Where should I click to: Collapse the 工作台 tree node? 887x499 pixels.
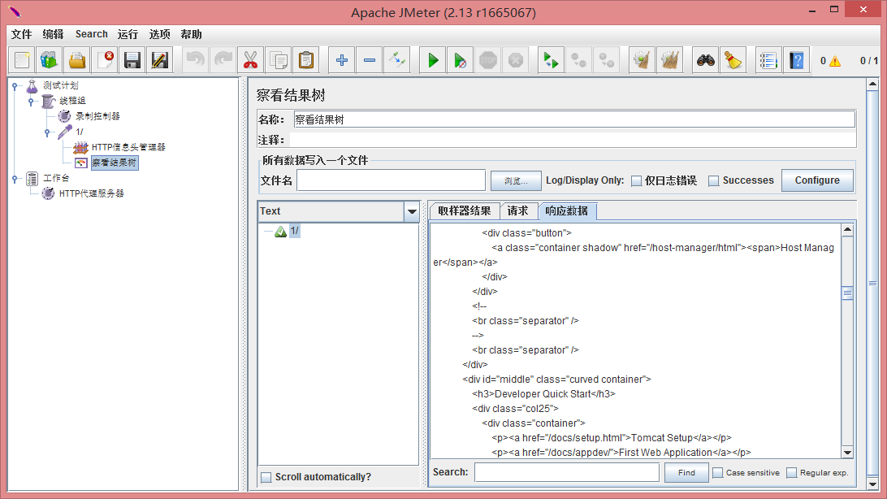click(x=15, y=179)
